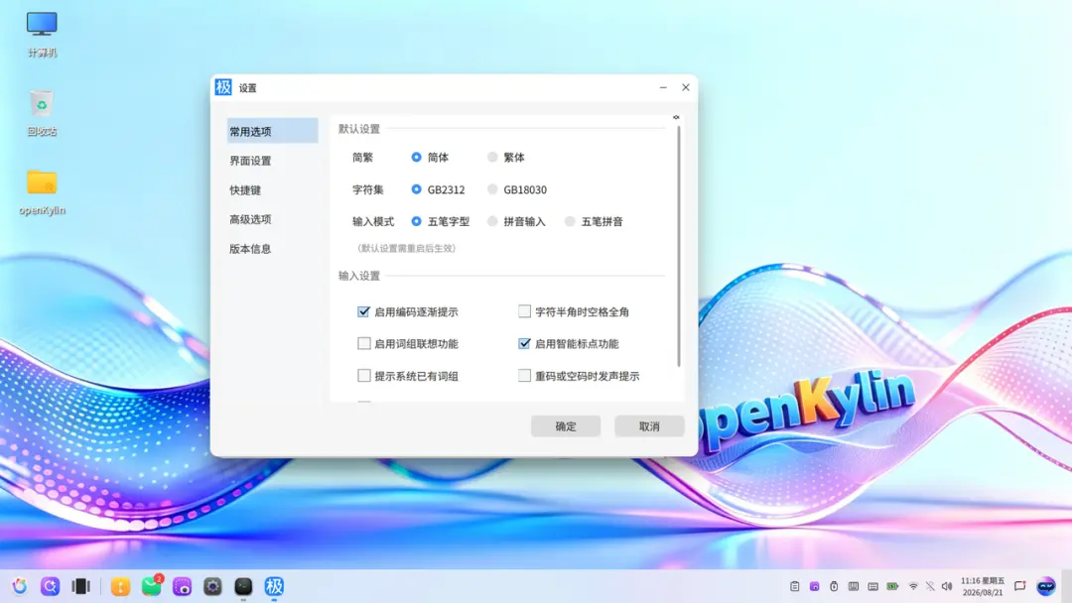Screen dimensions: 1072x603
Task: Open the Wi-Fi network tray icon
Action: click(913, 586)
